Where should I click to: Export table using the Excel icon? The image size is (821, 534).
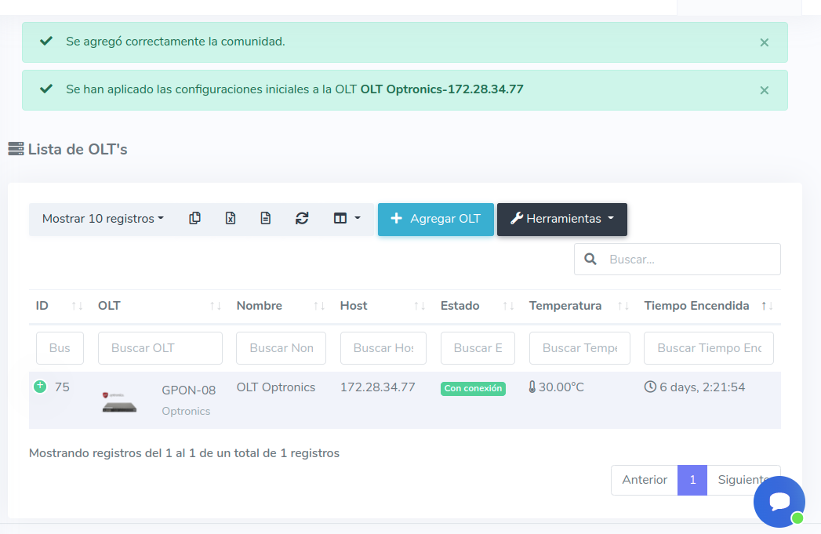pyautogui.click(x=231, y=219)
